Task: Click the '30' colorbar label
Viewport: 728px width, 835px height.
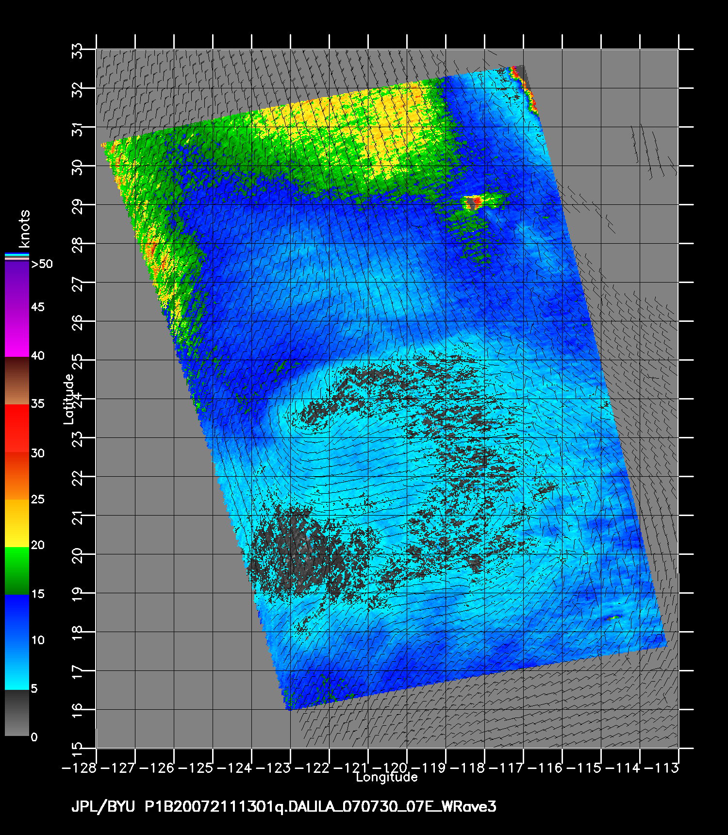Action: coord(38,453)
